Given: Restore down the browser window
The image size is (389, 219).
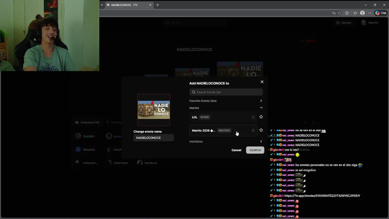Looking at the screenshot, I should point(375,5).
